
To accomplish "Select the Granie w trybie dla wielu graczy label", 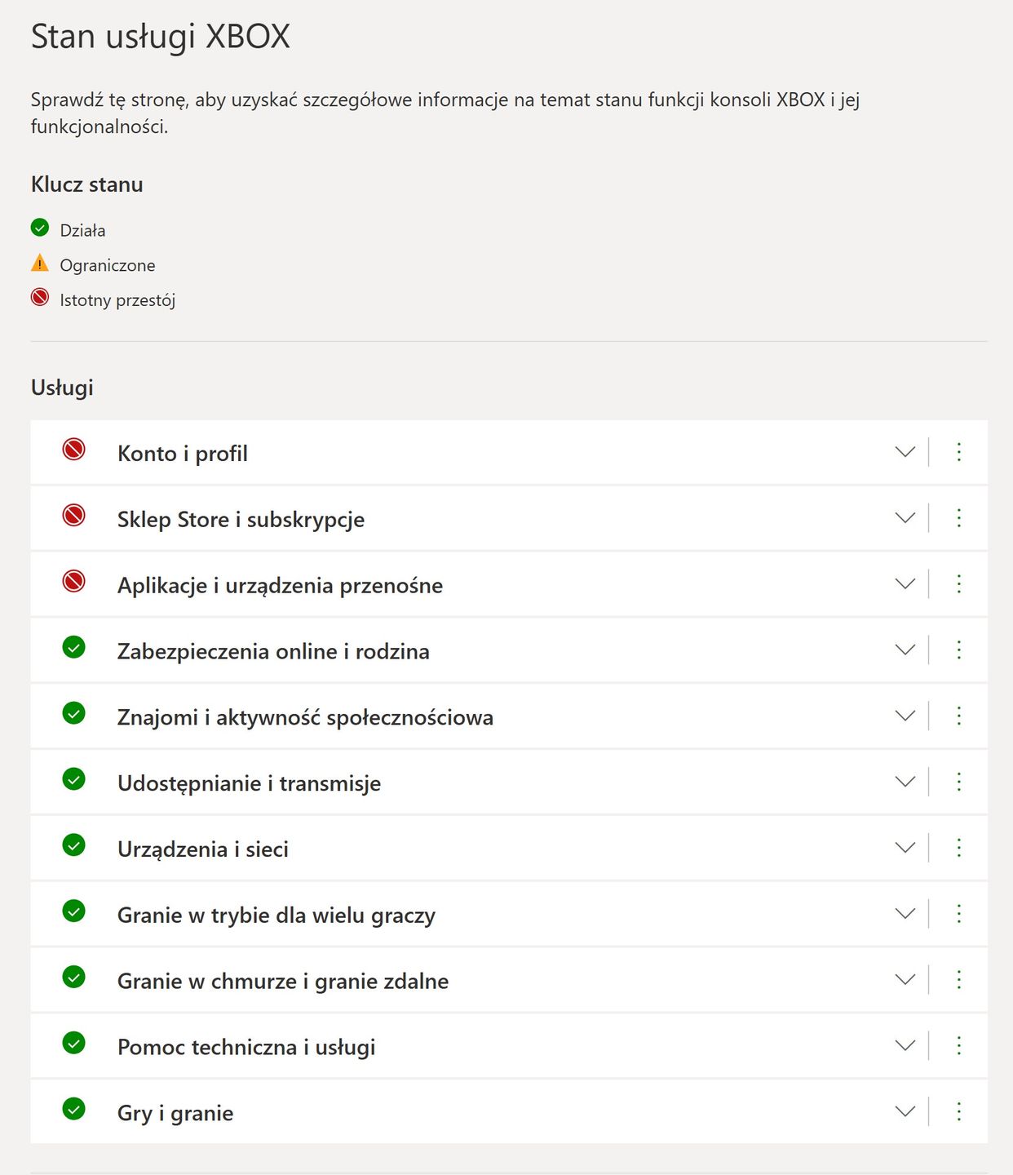I will [276, 916].
